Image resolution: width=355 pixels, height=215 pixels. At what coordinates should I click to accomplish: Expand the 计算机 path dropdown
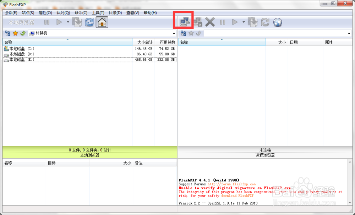174,33
